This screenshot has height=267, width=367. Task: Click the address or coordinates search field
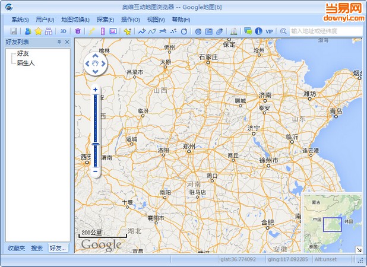point(325,31)
